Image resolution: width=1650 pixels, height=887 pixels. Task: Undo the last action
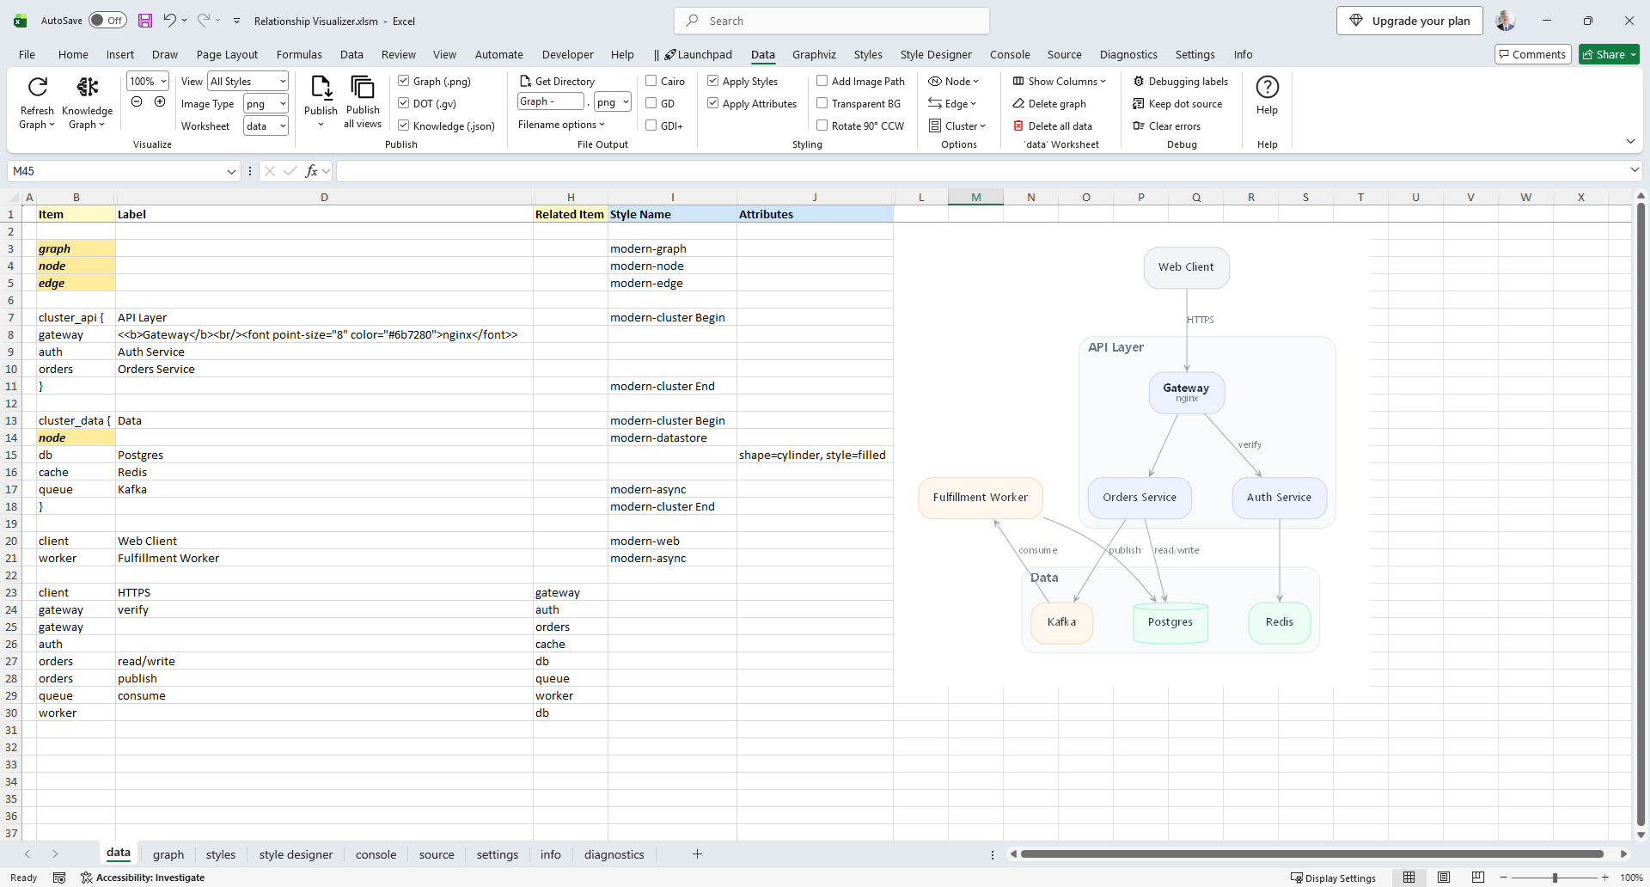point(170,21)
